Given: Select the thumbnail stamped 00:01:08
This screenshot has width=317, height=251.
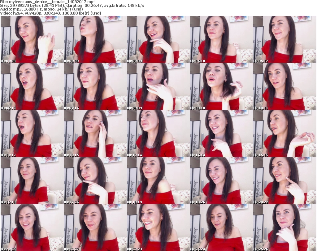Looking at the screenshot, I should click(32, 39).
